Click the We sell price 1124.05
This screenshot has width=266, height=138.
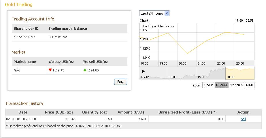[x=93, y=70]
